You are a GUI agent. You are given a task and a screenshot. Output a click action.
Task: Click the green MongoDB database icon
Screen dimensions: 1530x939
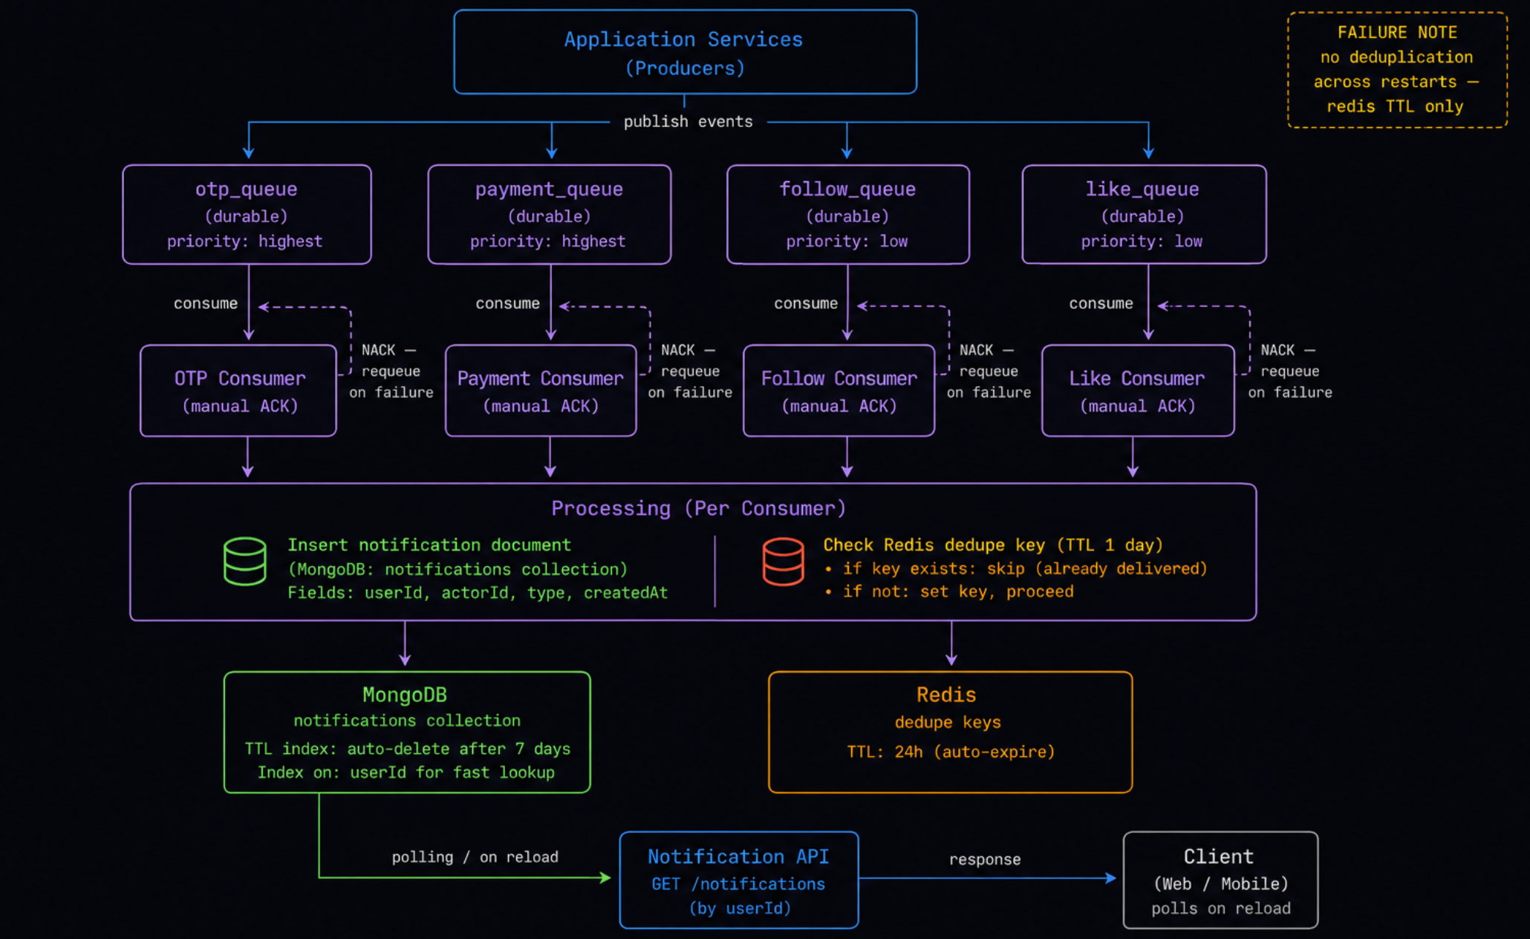[x=245, y=561]
